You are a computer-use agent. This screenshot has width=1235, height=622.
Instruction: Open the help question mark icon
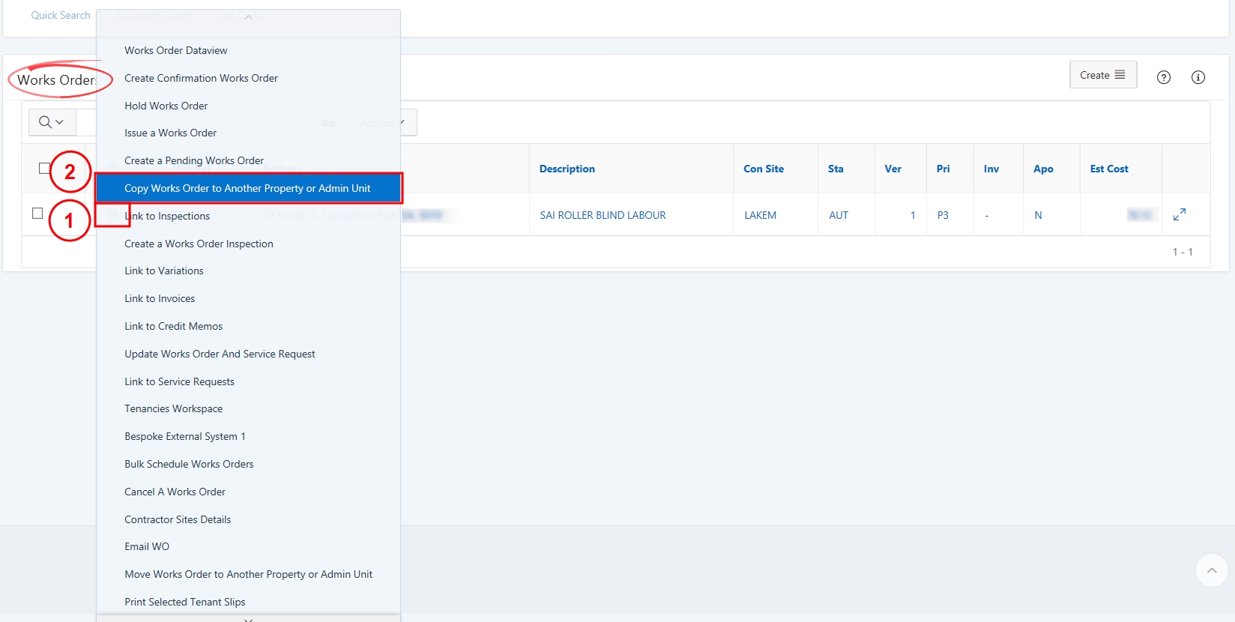(x=1164, y=77)
